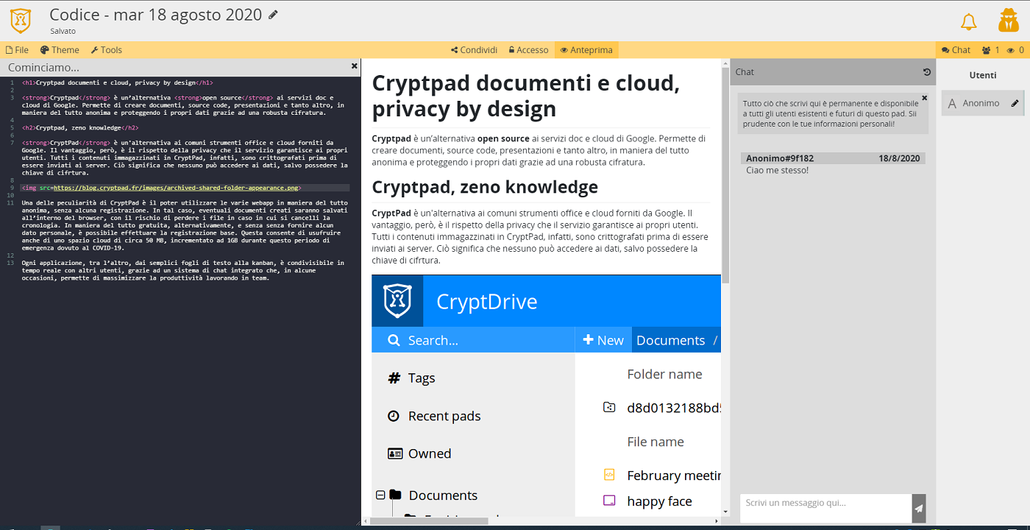1030x530 pixels.
Task: Open notifications with the bell icon
Action: point(969,21)
